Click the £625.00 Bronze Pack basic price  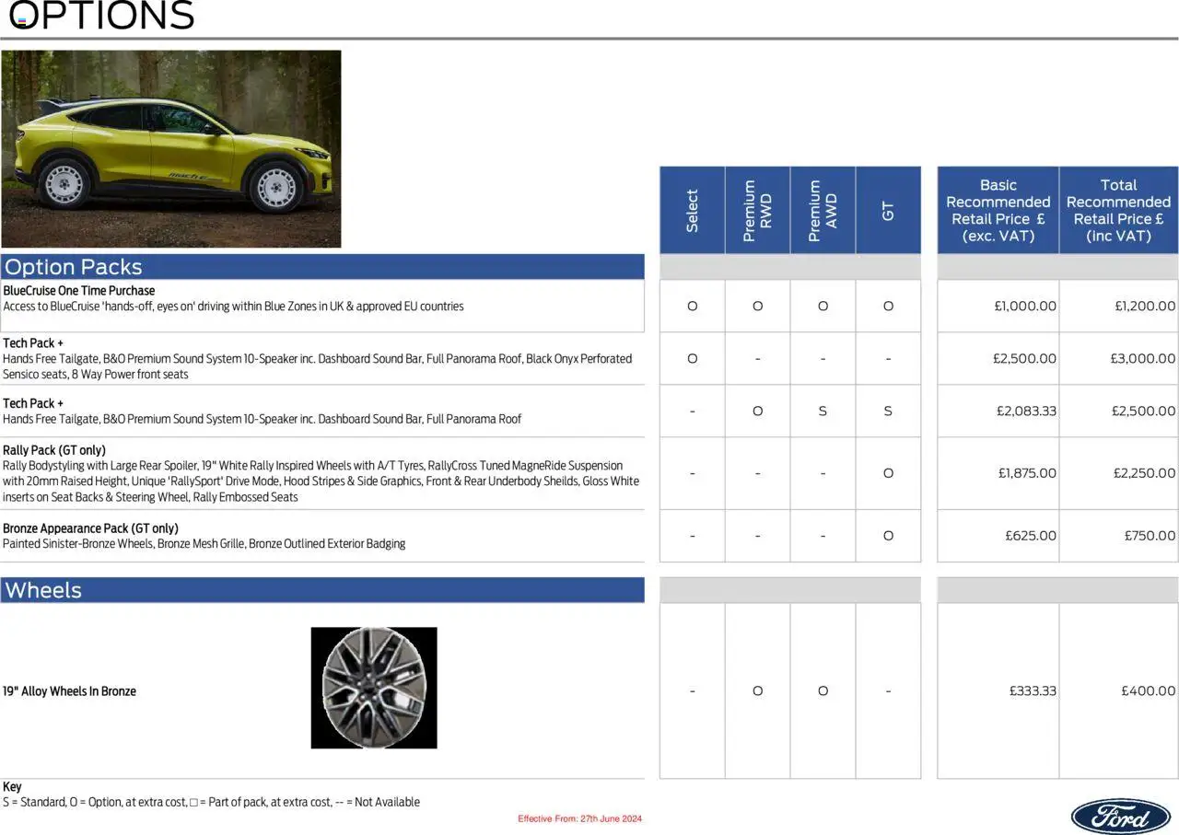(x=1031, y=536)
